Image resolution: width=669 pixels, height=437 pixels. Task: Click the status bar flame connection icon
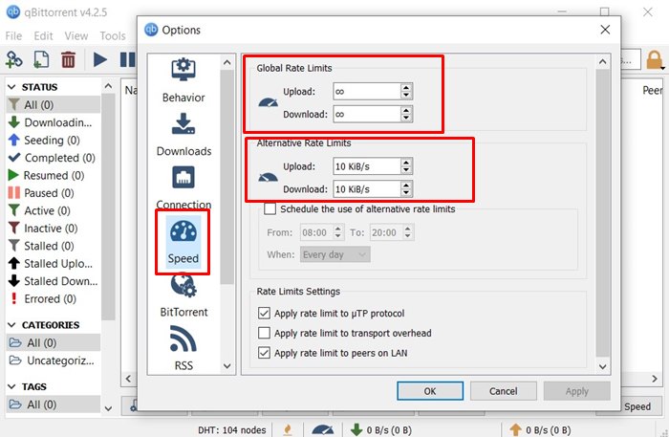pos(288,429)
